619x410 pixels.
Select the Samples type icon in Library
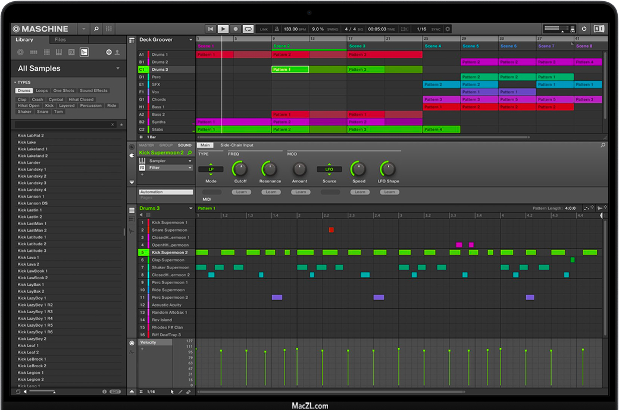tap(84, 52)
